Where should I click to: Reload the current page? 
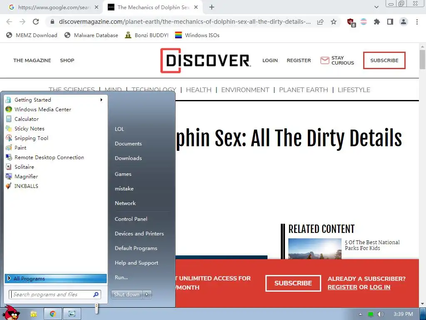(36, 22)
